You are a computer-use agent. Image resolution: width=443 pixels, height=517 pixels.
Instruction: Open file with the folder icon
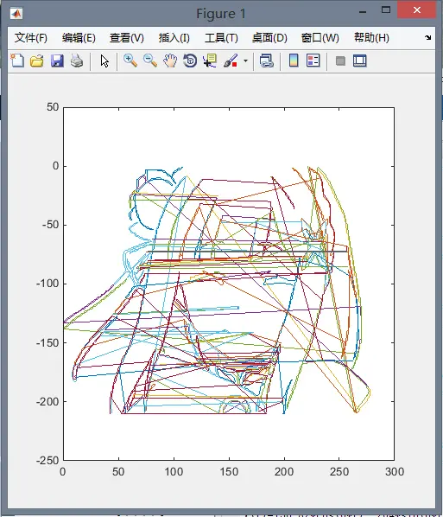(37, 61)
